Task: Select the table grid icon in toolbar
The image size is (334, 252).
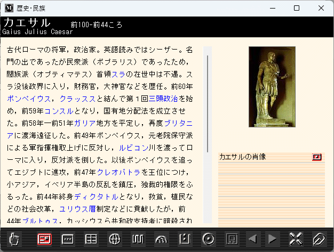Action: pos(91,239)
